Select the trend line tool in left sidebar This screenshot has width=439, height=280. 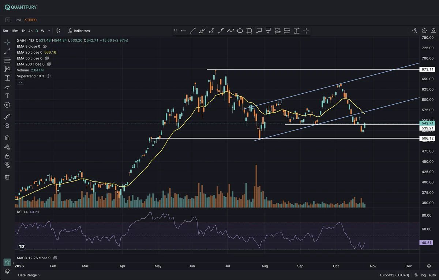(7, 51)
